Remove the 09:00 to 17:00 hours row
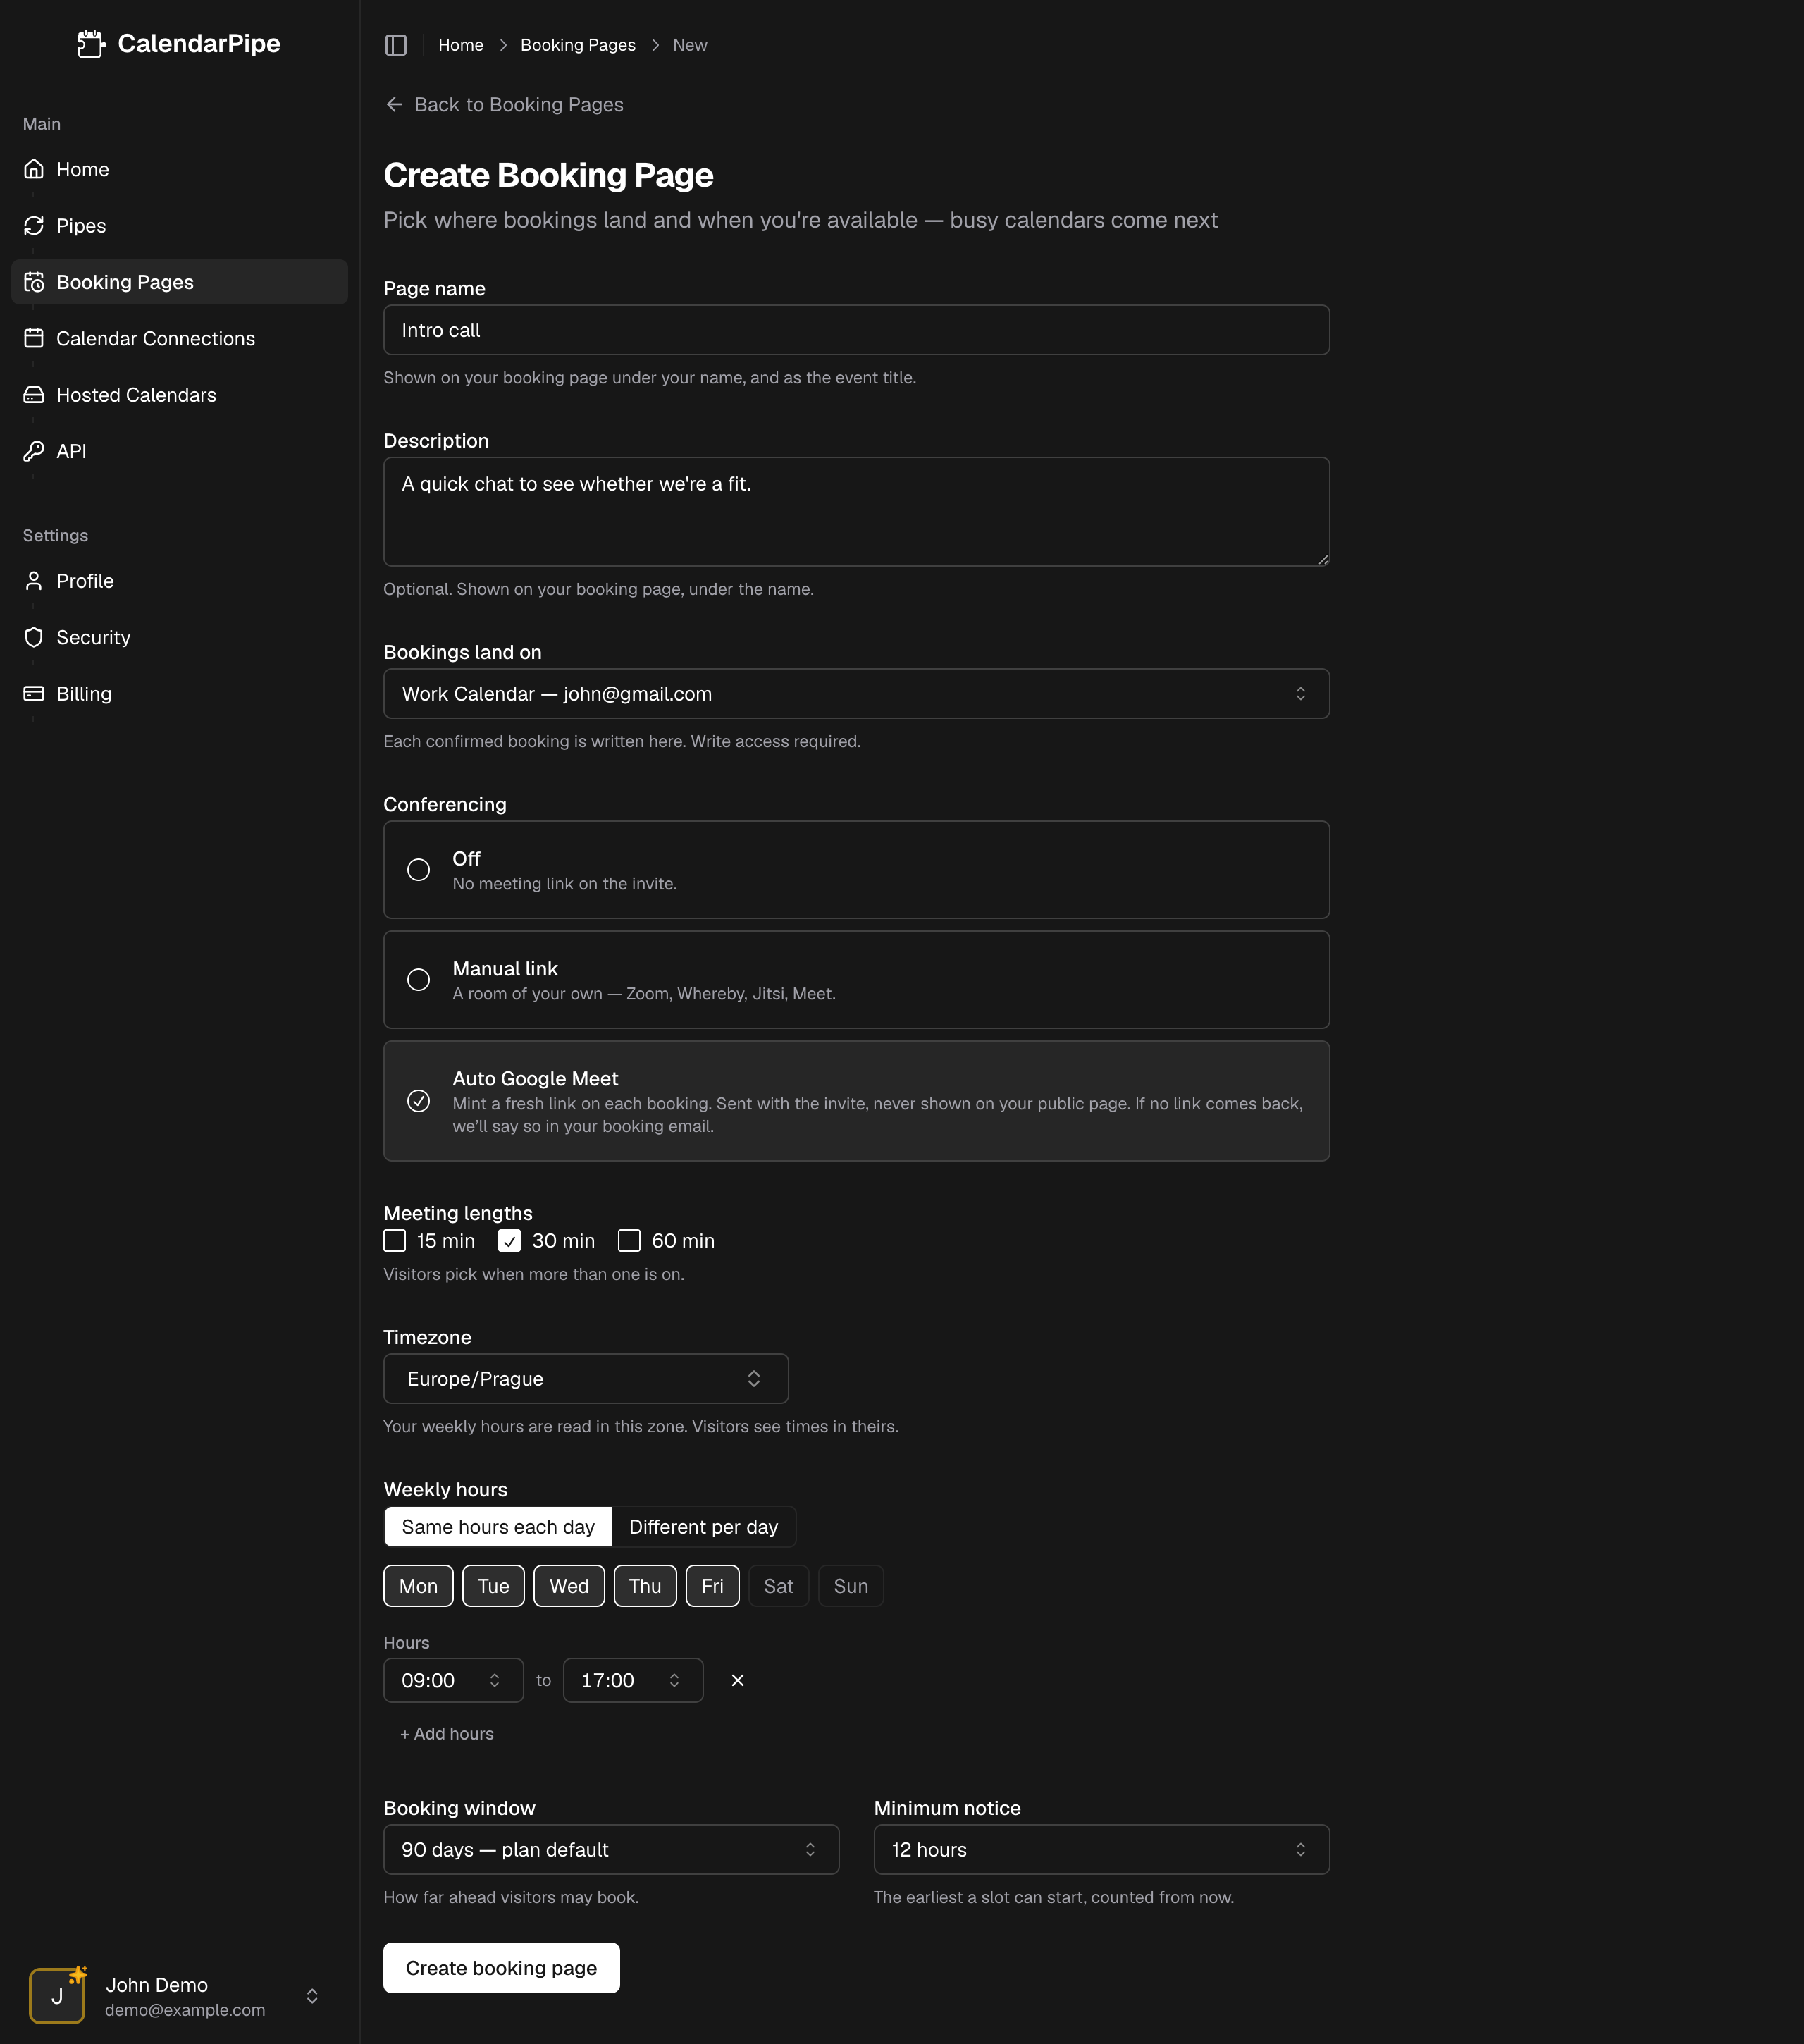Image resolution: width=1804 pixels, height=2044 pixels. 738,1680
